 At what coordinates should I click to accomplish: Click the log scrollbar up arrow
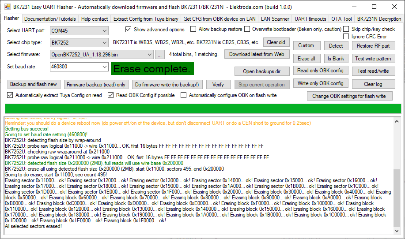click(397, 121)
